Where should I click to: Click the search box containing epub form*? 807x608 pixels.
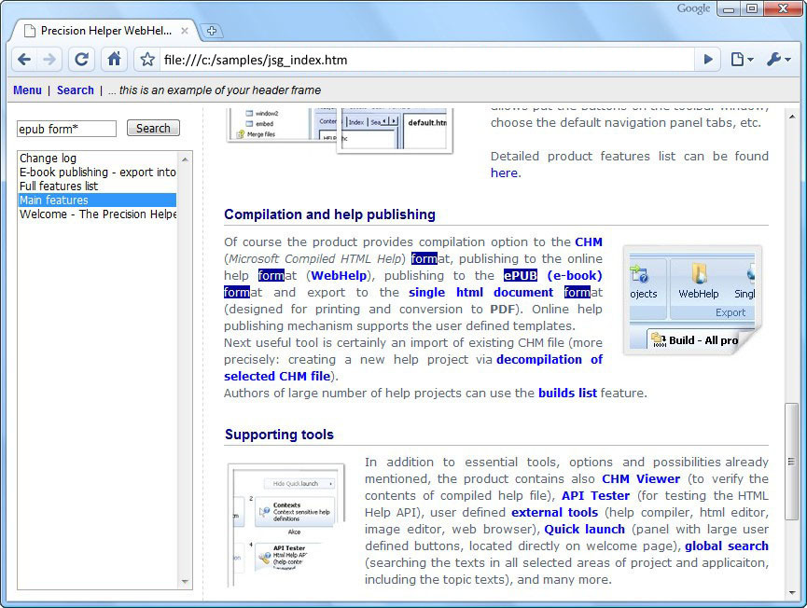point(66,129)
